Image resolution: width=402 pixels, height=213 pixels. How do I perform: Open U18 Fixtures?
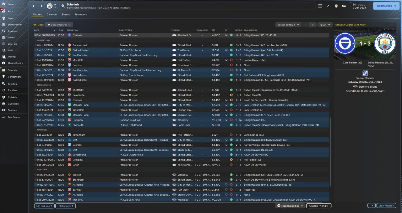[65, 206]
